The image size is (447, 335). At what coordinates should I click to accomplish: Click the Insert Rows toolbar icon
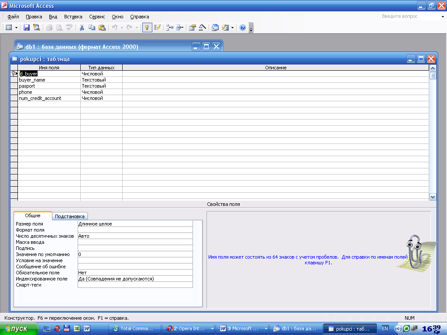click(x=169, y=27)
